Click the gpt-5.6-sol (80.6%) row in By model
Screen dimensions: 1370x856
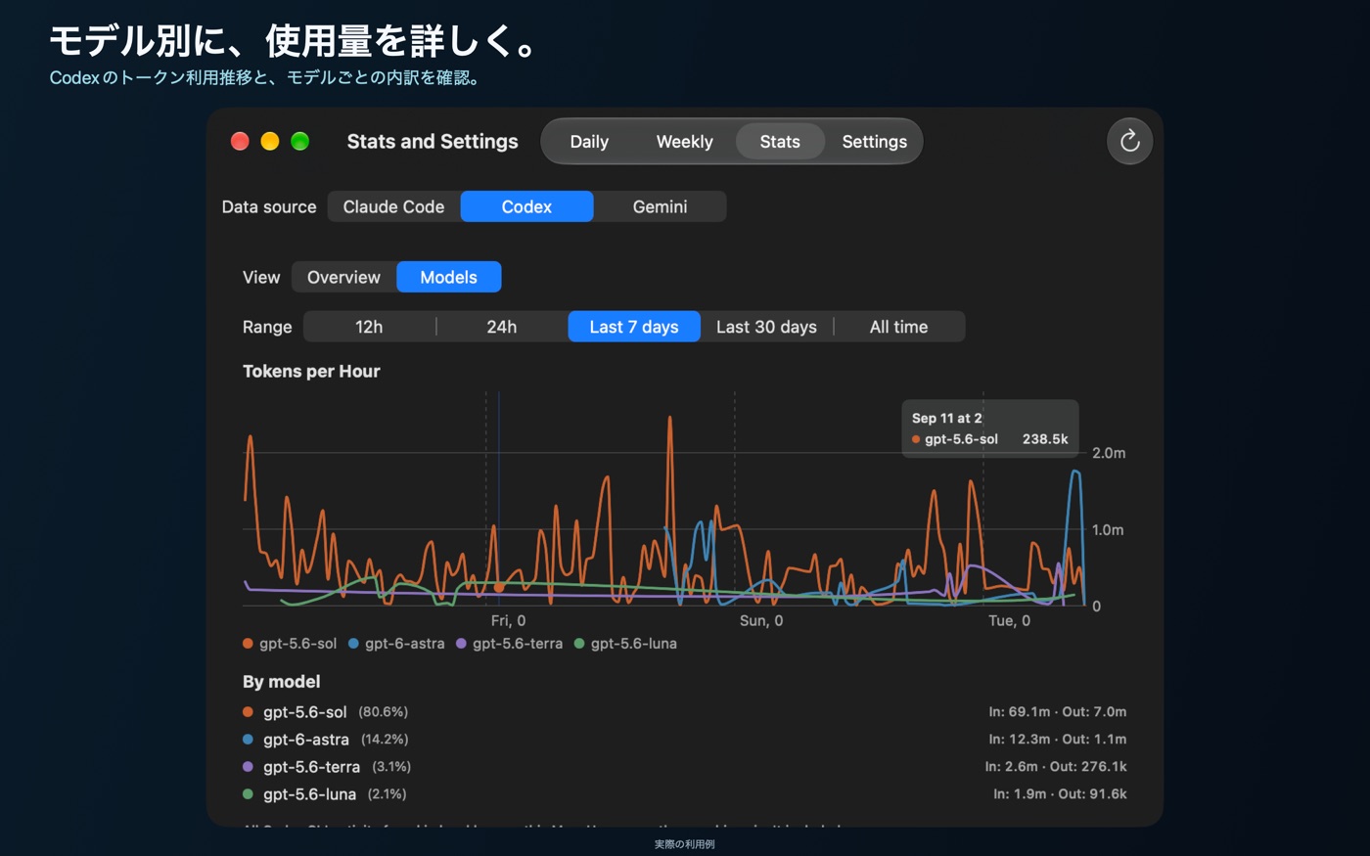684,712
